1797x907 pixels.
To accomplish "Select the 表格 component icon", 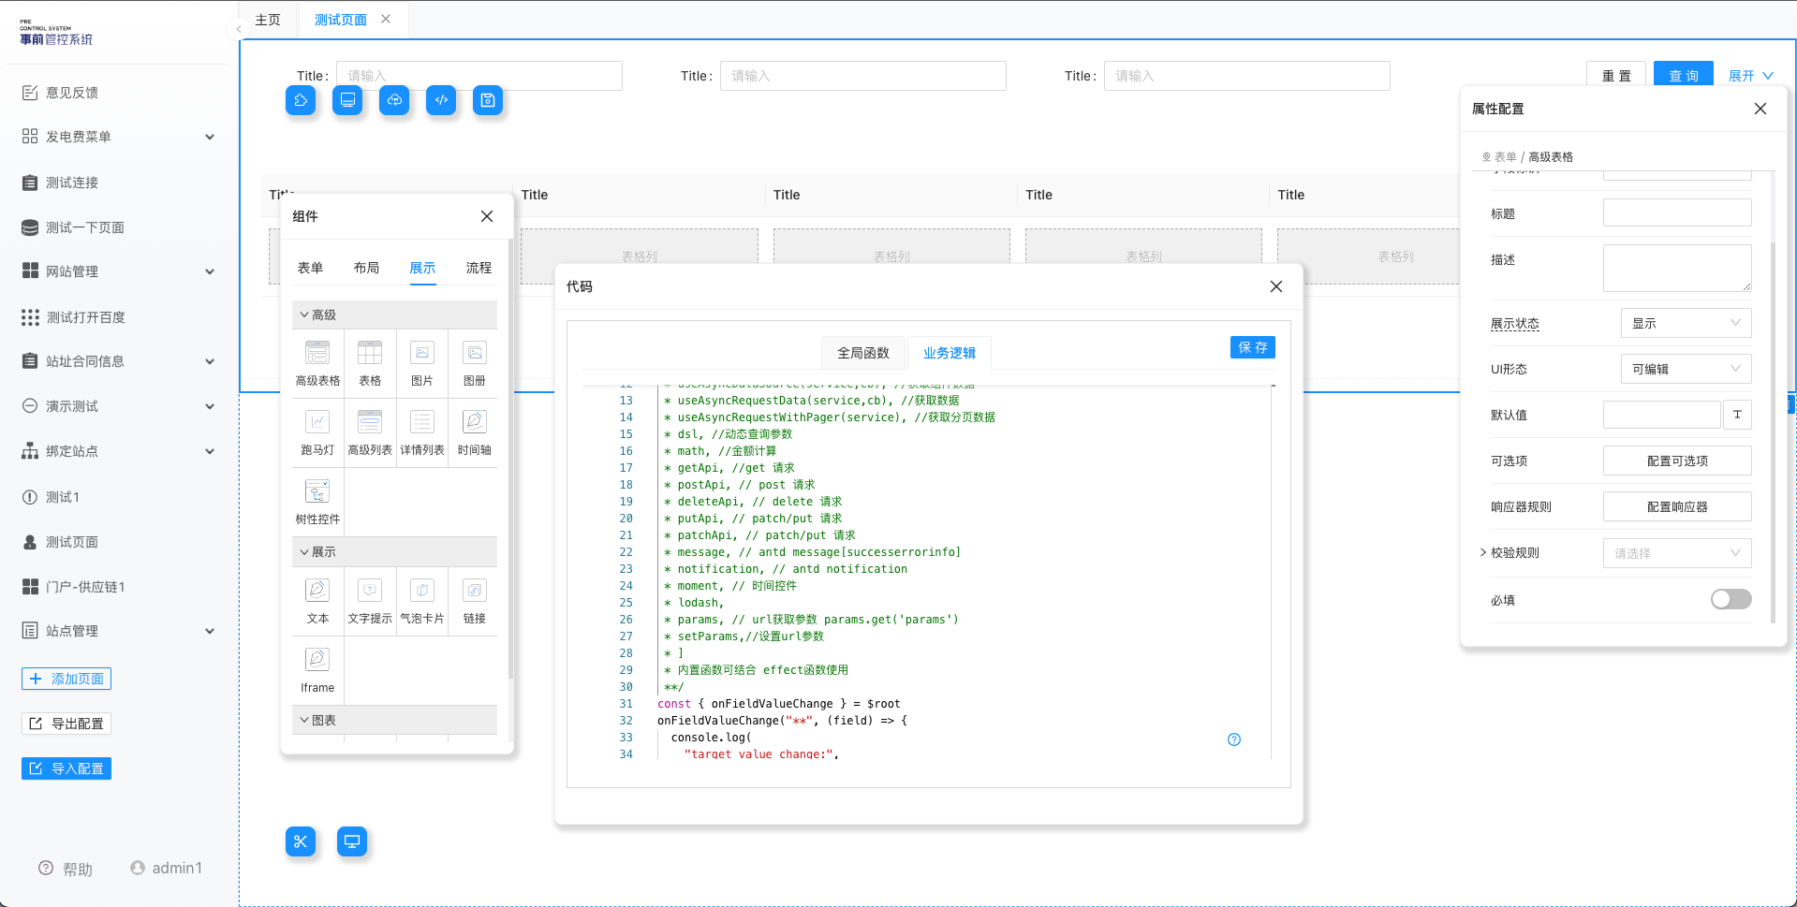I will [x=370, y=353].
